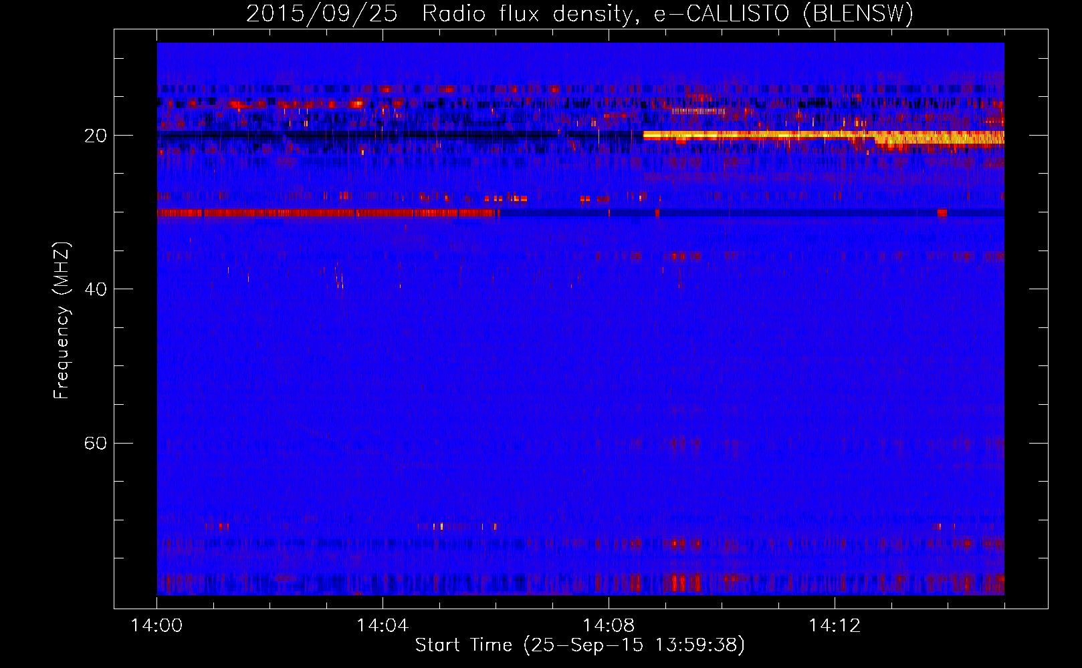The width and height of the screenshot is (1082, 668).
Task: Click the '60' frequency tick label
Action: click(x=96, y=444)
